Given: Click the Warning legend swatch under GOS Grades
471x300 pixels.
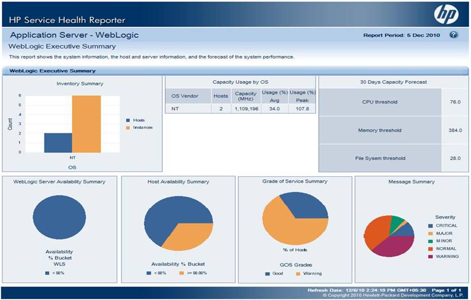Looking at the screenshot, I should (x=298, y=274).
